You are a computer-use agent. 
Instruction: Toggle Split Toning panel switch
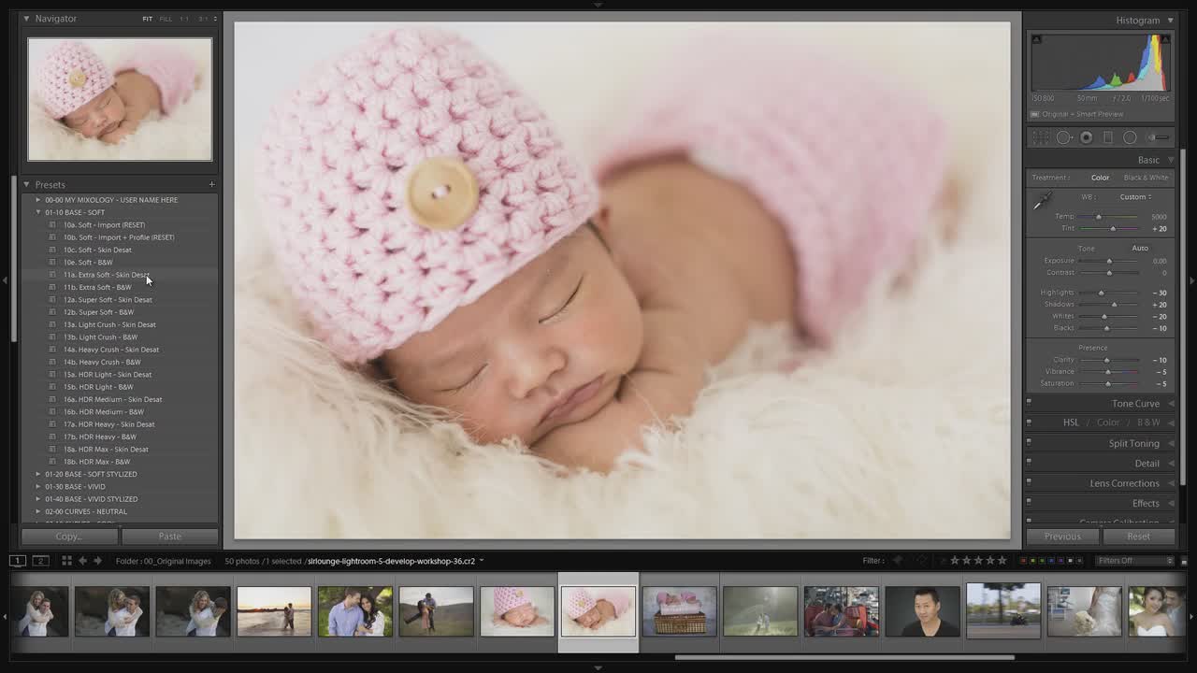[1029, 442]
